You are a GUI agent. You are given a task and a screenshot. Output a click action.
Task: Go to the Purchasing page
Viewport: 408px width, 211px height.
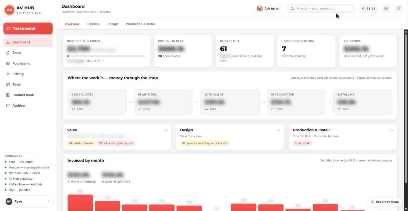(28, 64)
